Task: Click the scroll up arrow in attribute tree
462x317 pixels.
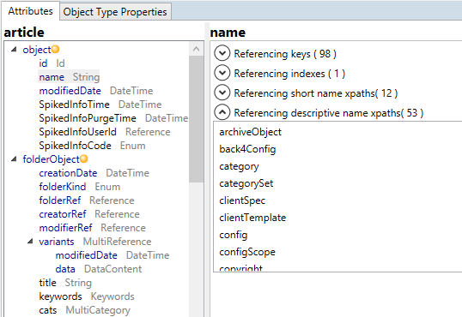Action: [197, 49]
